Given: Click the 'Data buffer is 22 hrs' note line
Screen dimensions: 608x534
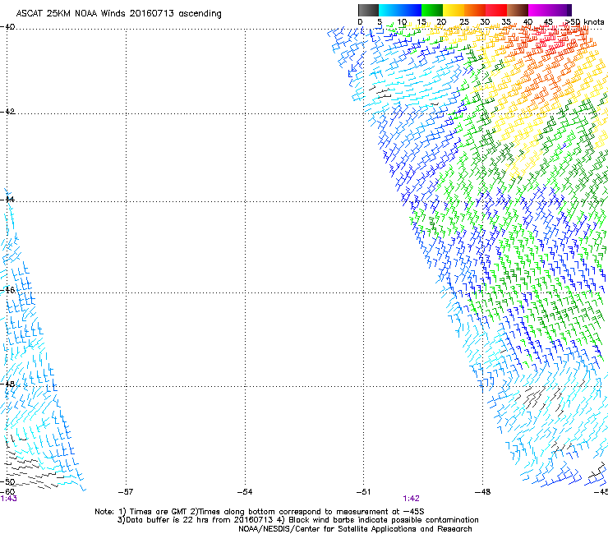Looking at the screenshot, I should point(297,520).
